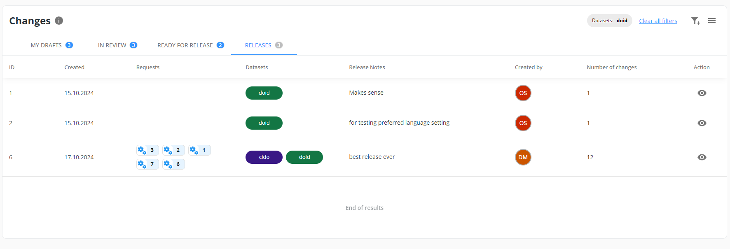Open the add filter funnel icon
The width and height of the screenshot is (730, 249).
695,21
